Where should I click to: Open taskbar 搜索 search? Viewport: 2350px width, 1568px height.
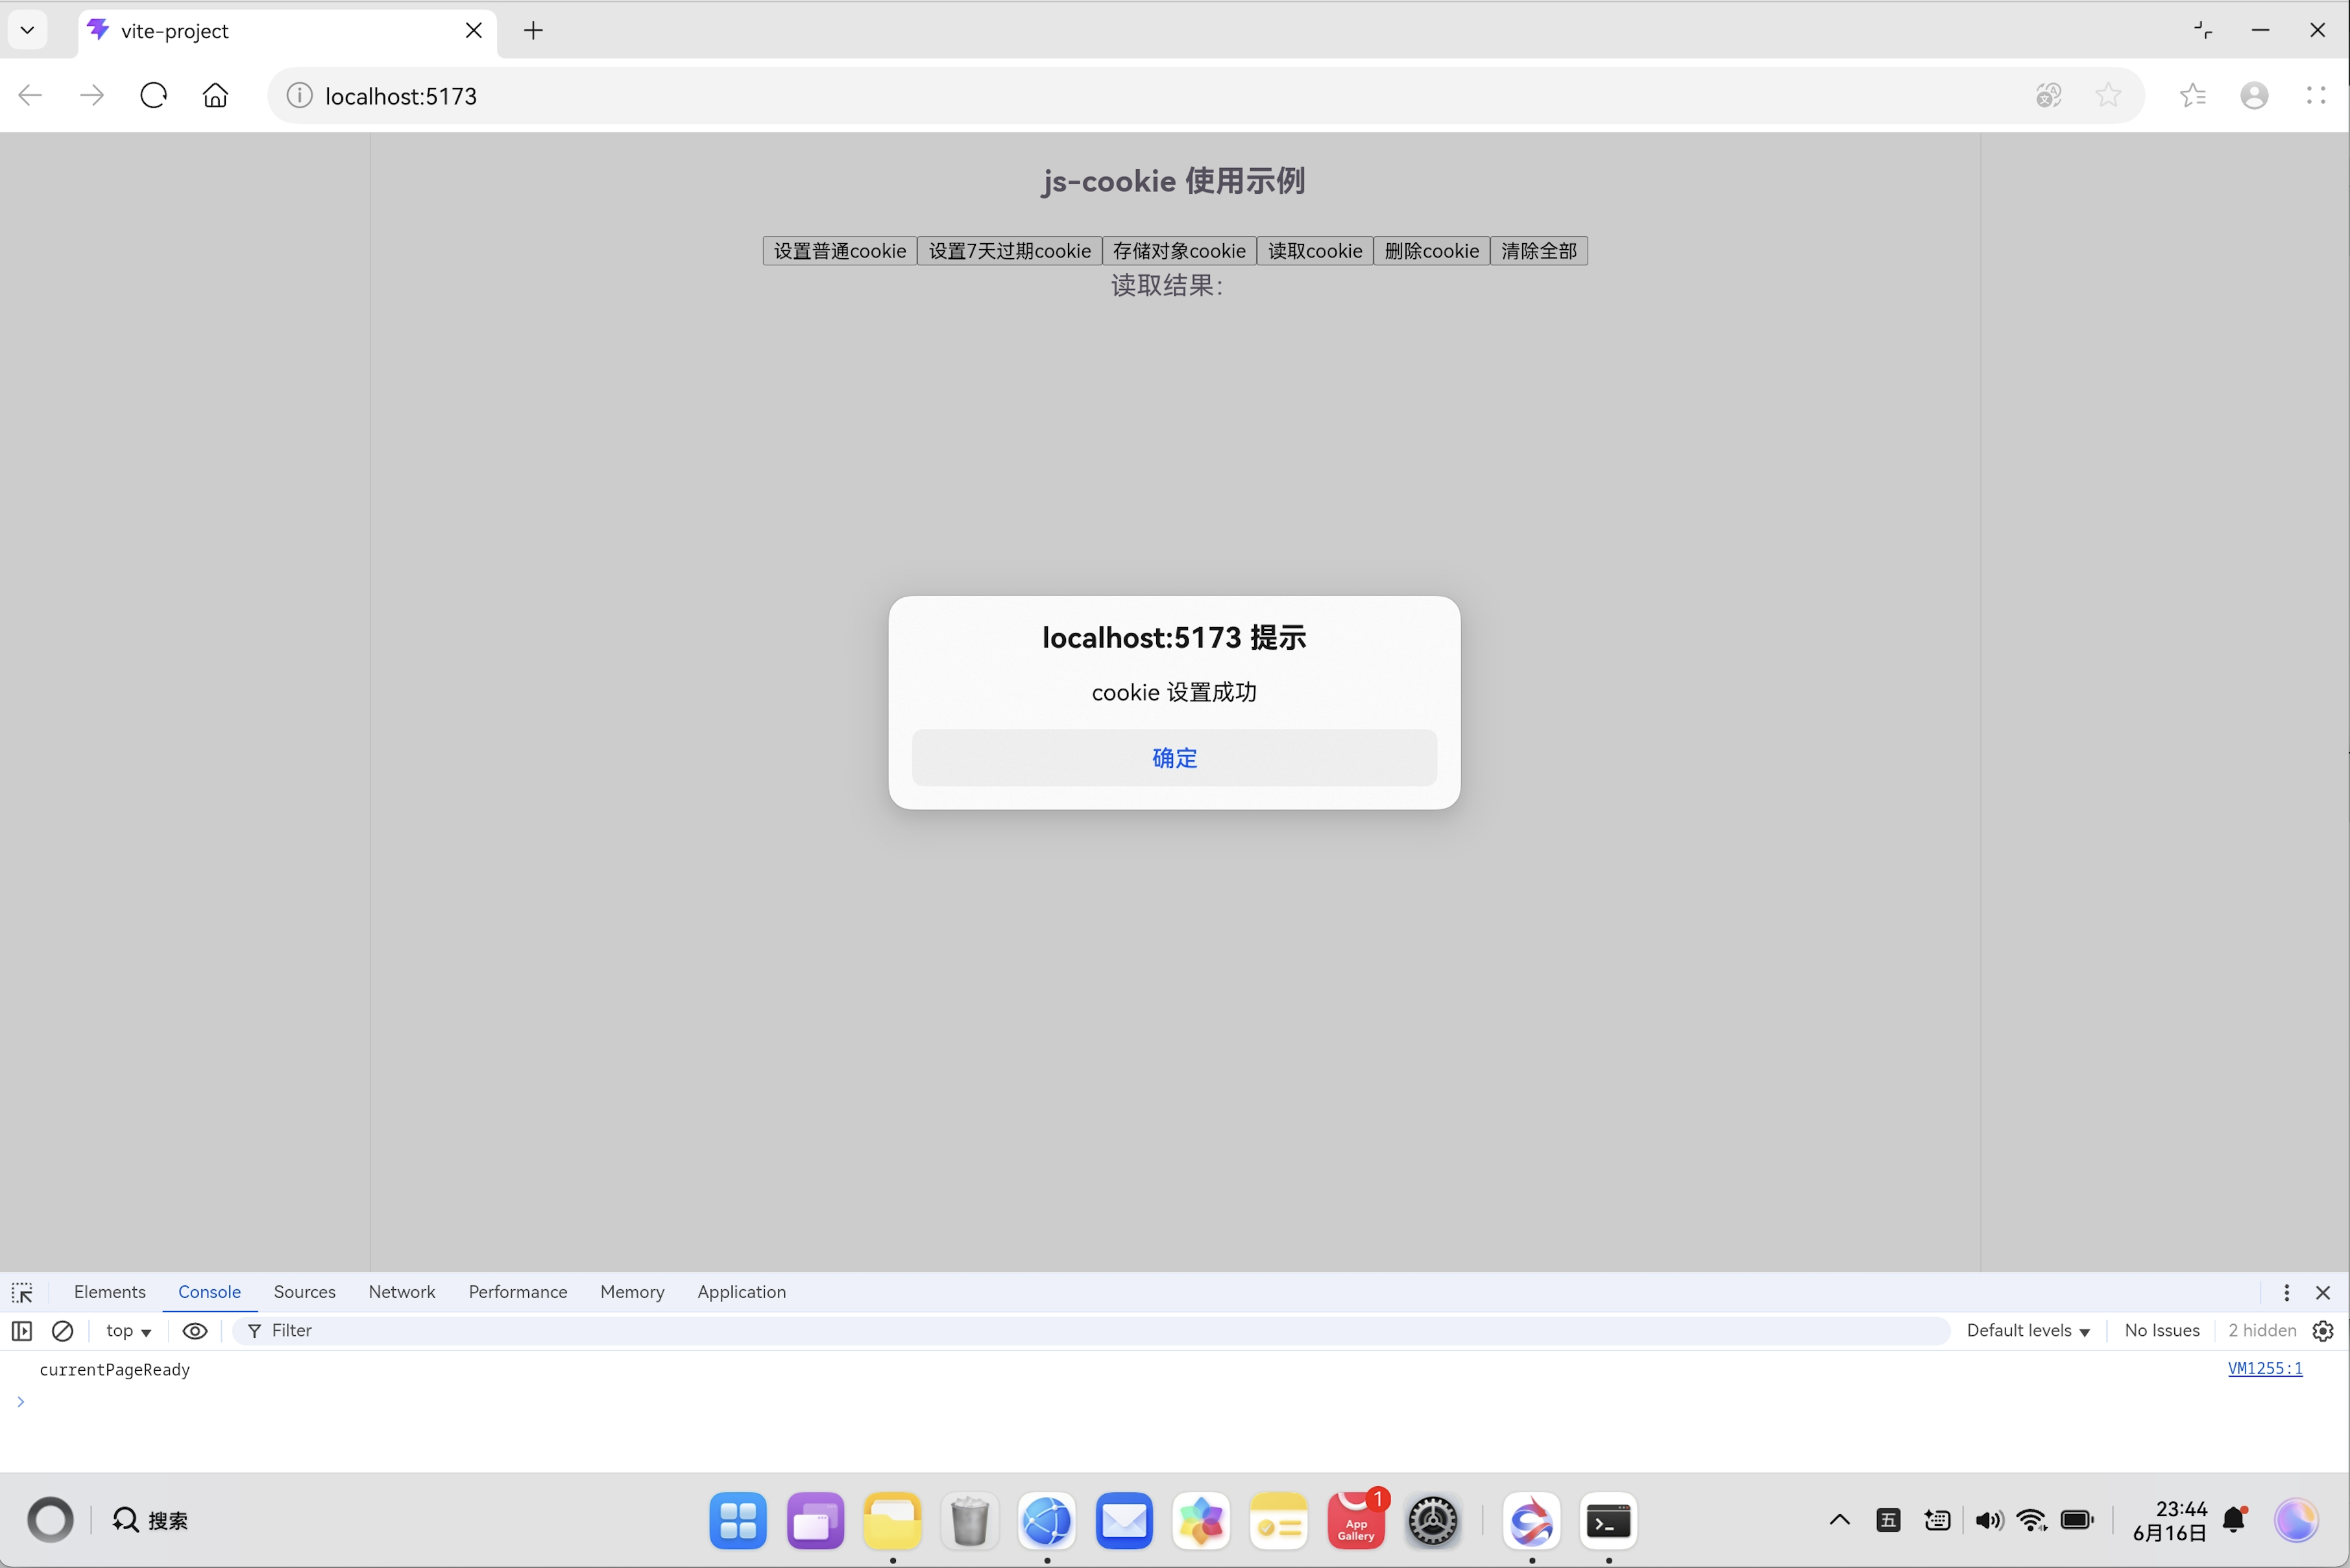pos(150,1520)
